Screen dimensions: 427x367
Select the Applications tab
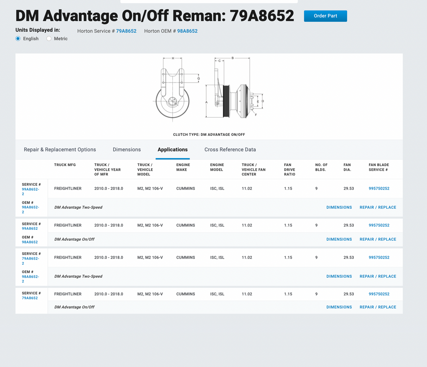(172, 150)
